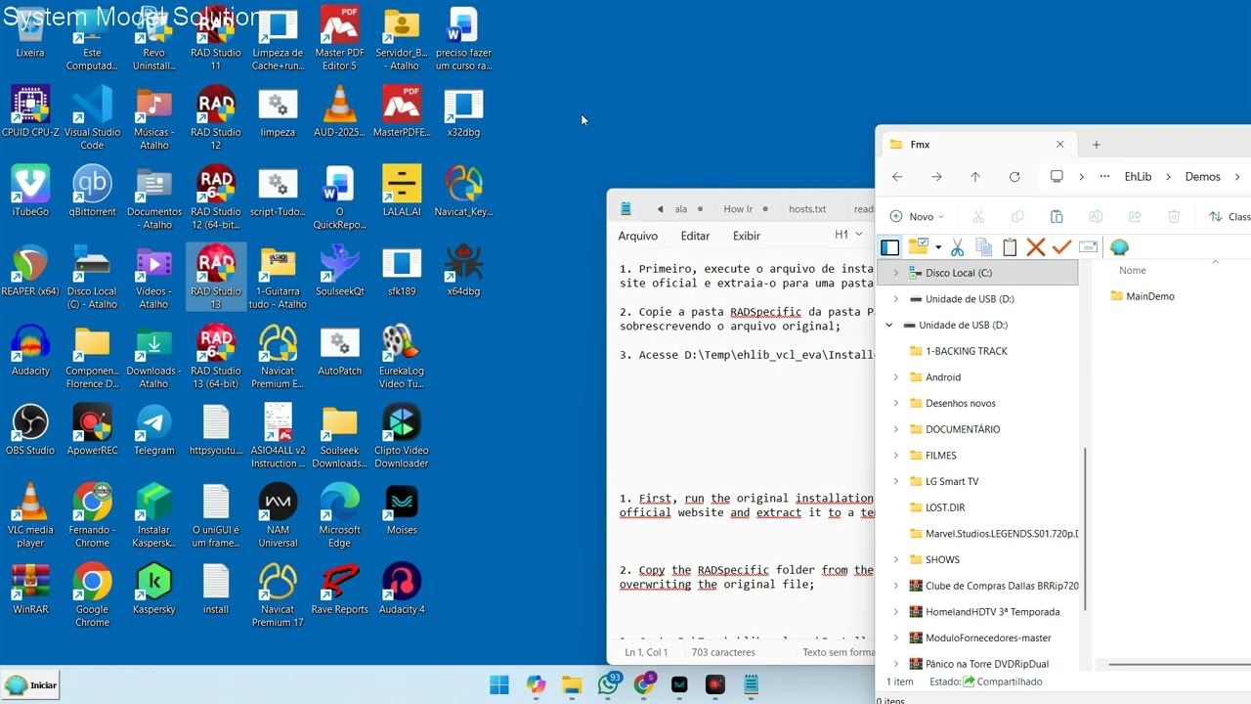The image size is (1251, 704).
Task: Open the Novo dropdown in Explorer
Action: click(x=917, y=216)
